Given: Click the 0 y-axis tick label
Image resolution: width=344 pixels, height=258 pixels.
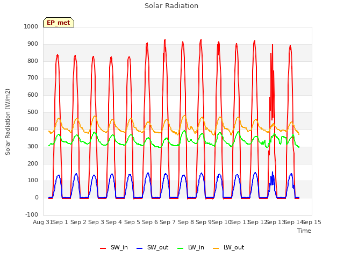Looking at the screenshot, I should (x=37, y=197).
